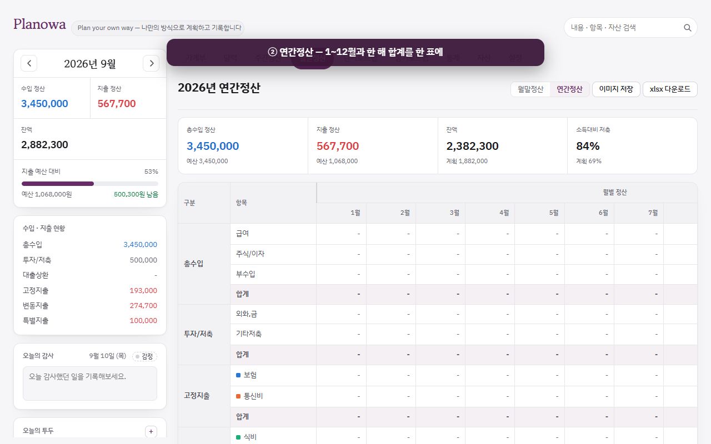This screenshot has height=444, width=711.
Task: Click the annual 잔액 figure 2,382,300
Action: coord(473,146)
